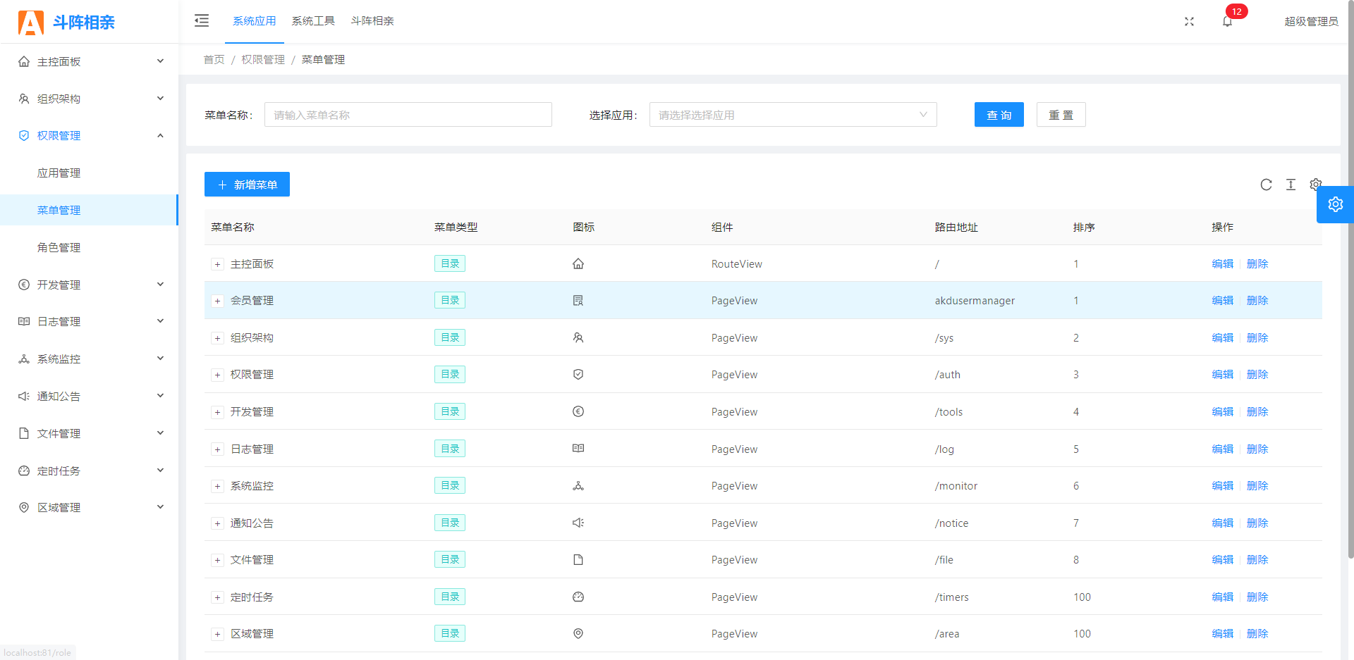The width and height of the screenshot is (1354, 660).
Task: Open 角色管理 in the sidebar menu
Action: [59, 247]
